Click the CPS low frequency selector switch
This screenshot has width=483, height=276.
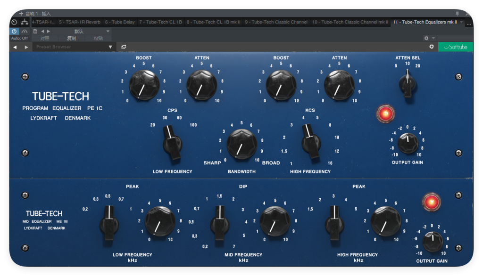point(172,142)
